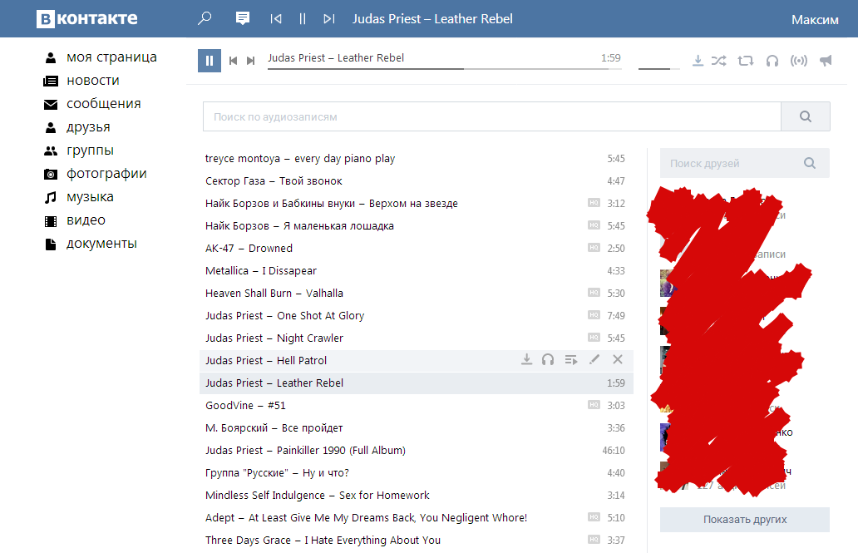Screen dimensions: 858x553
Task: Pause playback from the header bar
Action: click(x=303, y=18)
